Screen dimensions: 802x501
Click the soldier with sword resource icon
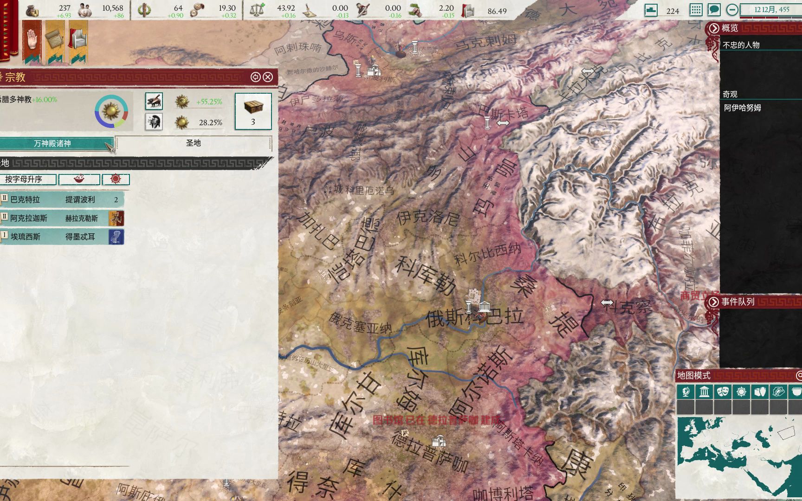coord(362,10)
